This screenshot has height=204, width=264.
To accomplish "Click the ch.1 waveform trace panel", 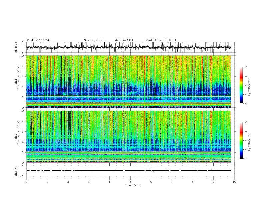I will [131, 47].
